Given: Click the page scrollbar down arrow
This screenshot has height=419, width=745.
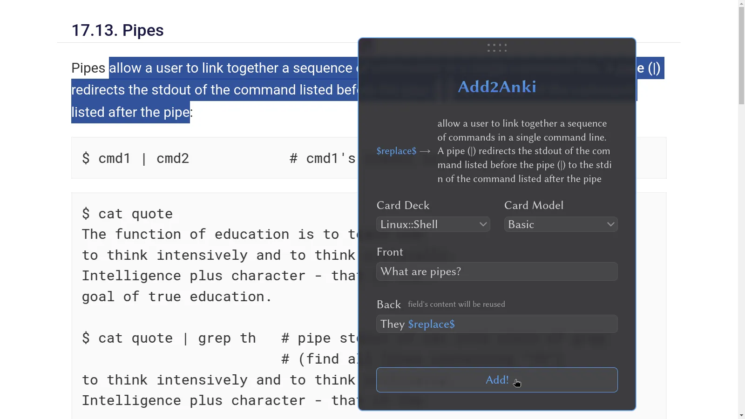Looking at the screenshot, I should tap(741, 415).
